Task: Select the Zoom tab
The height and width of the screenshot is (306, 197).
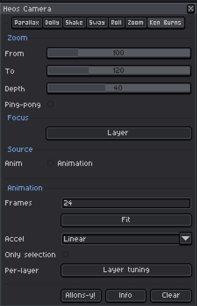Action: 136,23
